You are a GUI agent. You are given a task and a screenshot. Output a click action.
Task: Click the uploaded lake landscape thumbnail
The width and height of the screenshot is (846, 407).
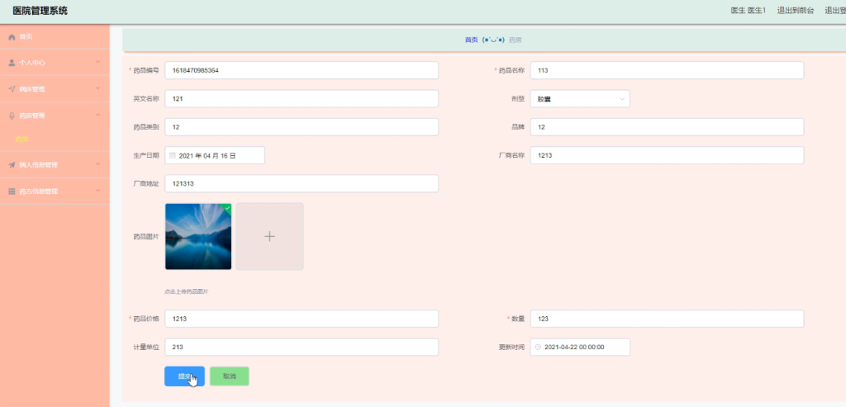[x=198, y=236]
